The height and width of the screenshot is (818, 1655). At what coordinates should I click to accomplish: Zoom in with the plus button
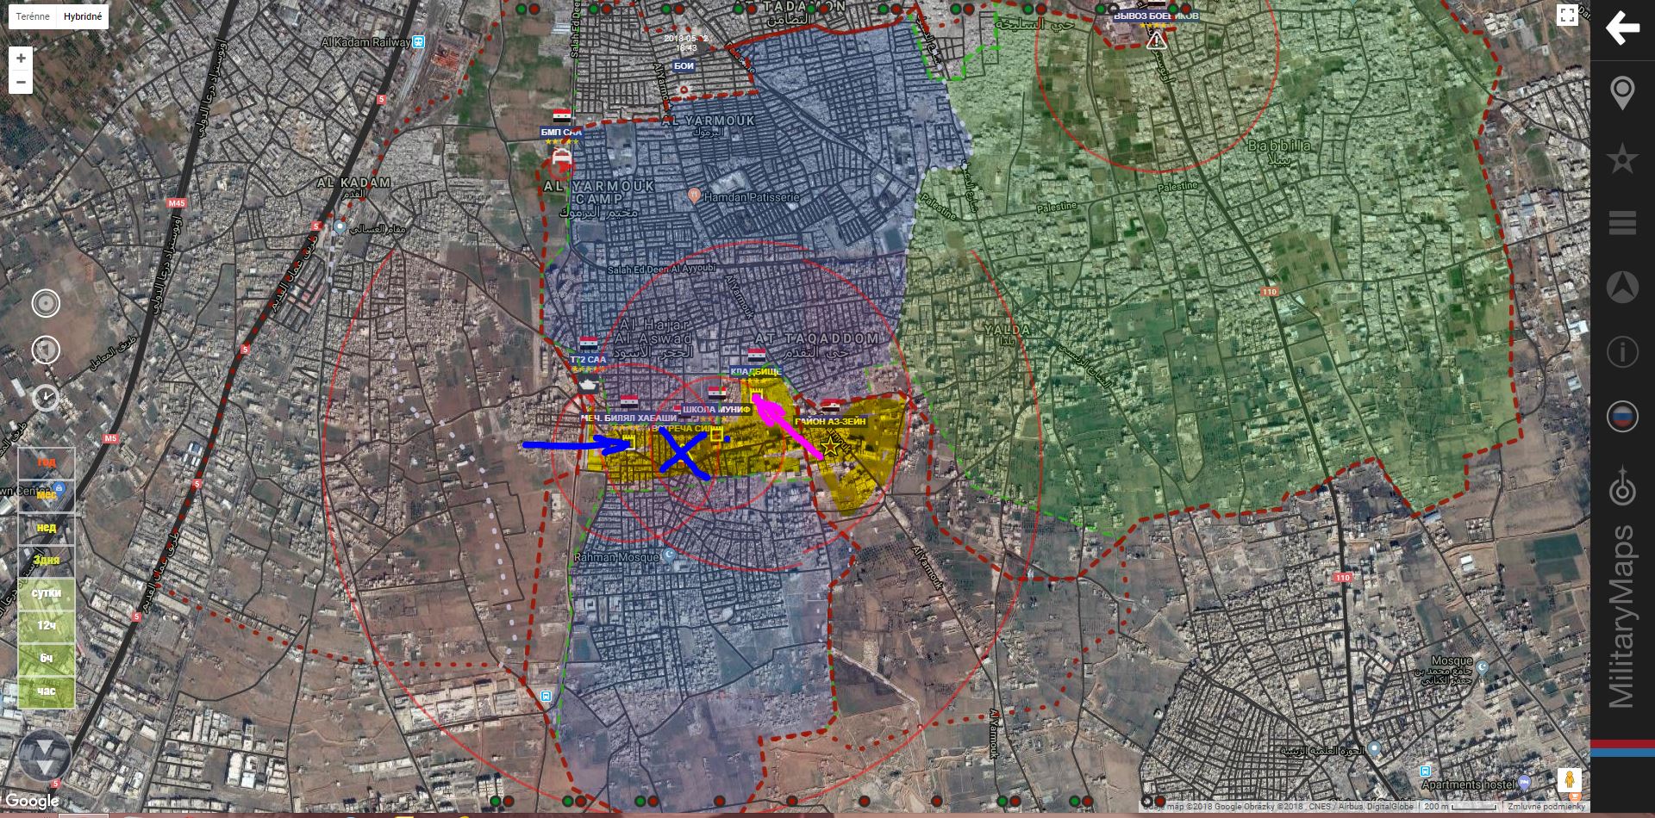[x=21, y=59]
